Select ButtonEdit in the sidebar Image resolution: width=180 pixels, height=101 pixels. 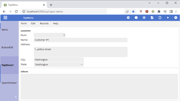click(7, 47)
